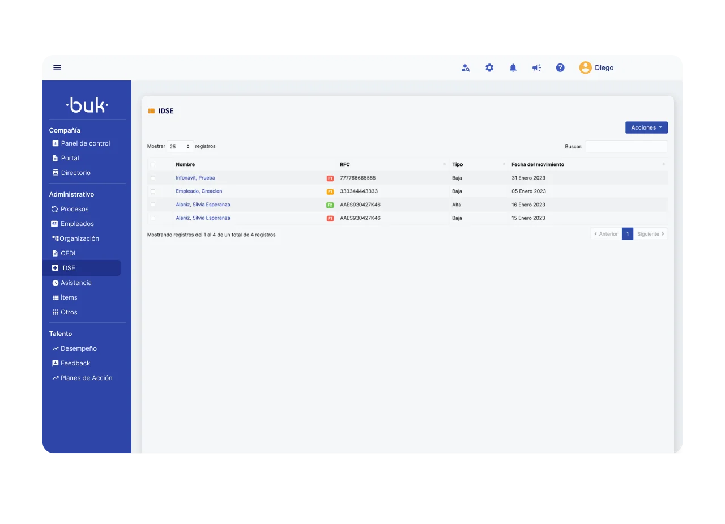
Task: Select page 1 in pagination
Action: pos(628,234)
